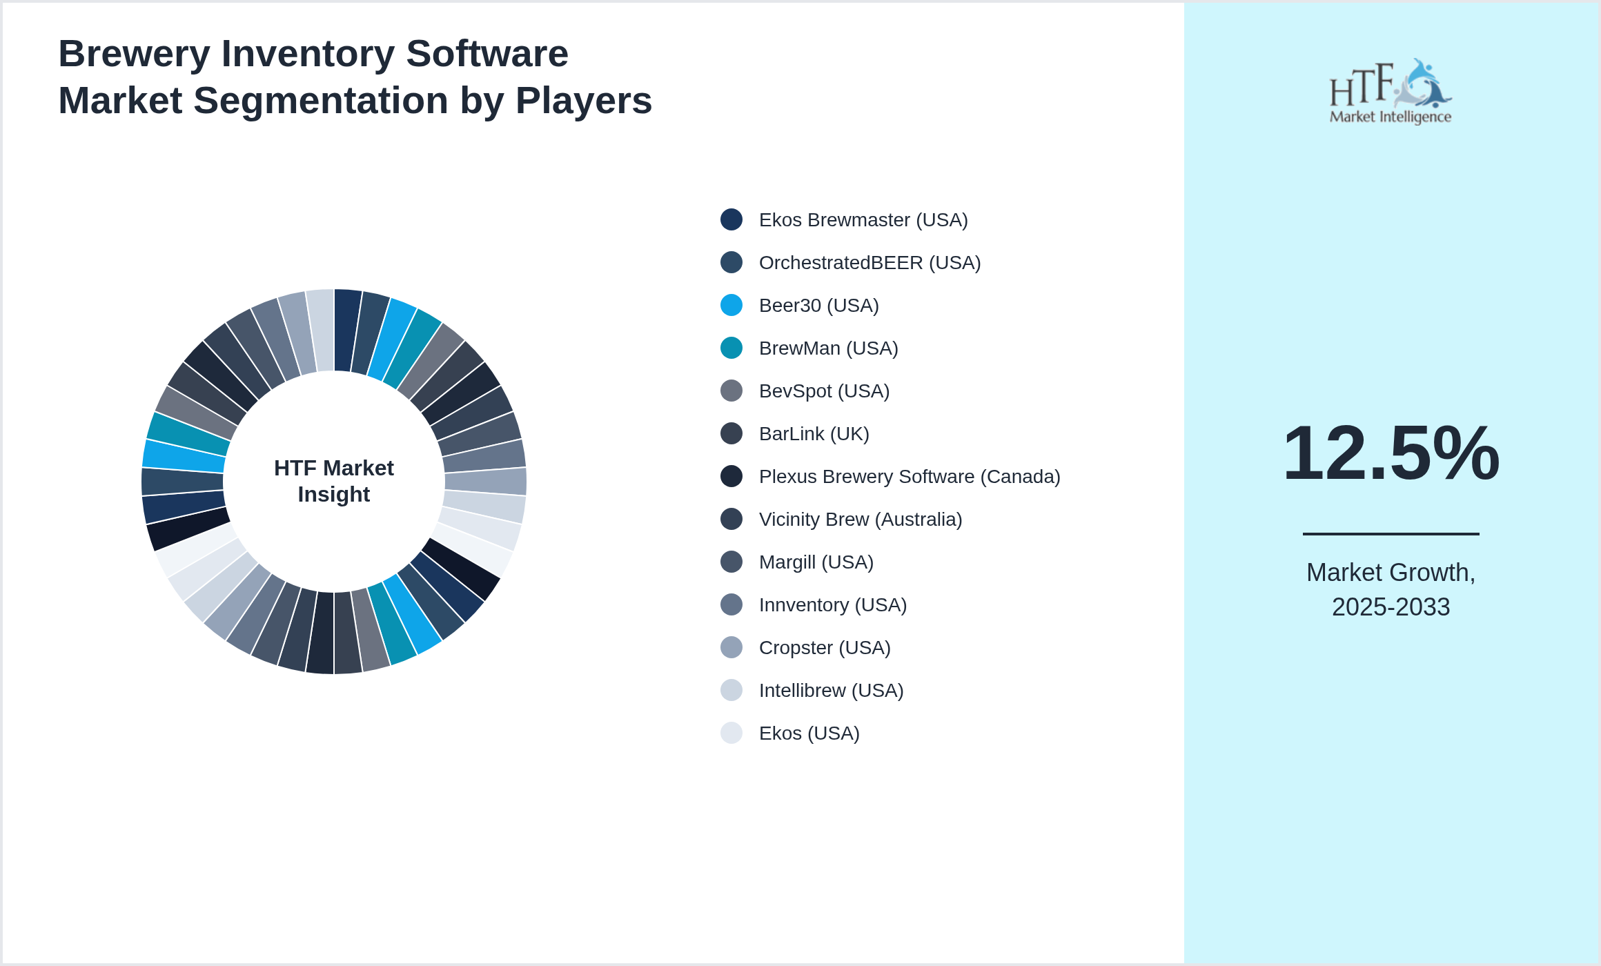
Task: Select the OrchestratedBEER (USA) legend label
Action: [870, 263]
